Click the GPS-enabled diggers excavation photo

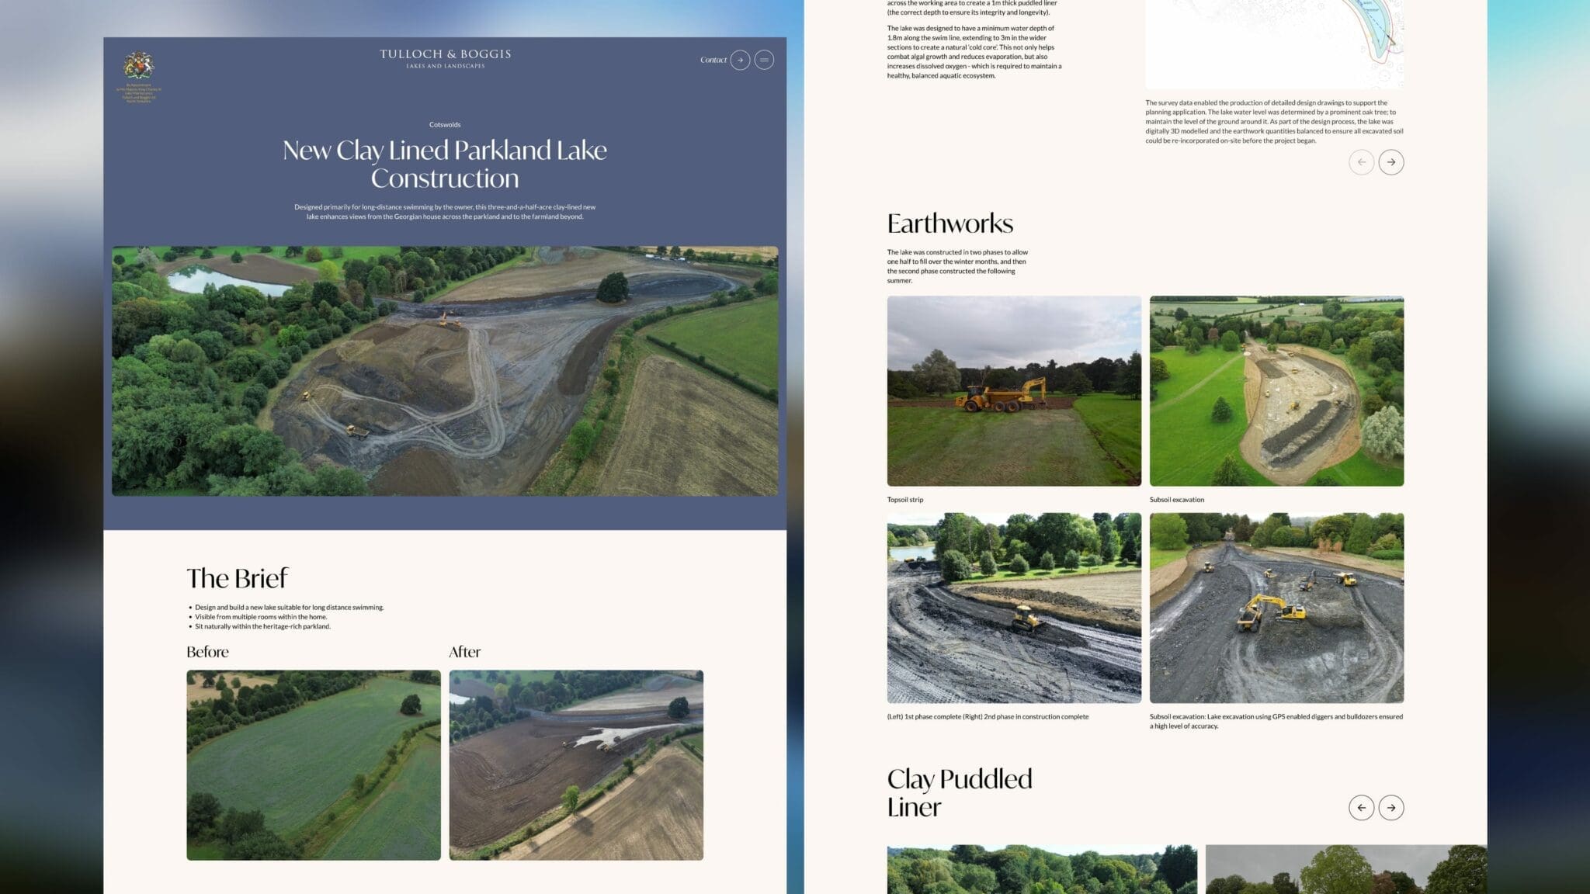tap(1277, 608)
